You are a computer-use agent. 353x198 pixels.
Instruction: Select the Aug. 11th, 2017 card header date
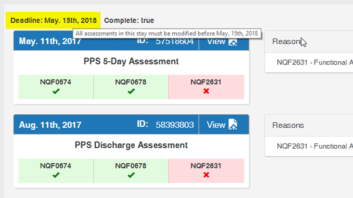coord(50,125)
